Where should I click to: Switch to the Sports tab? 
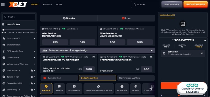click(x=69, y=18)
